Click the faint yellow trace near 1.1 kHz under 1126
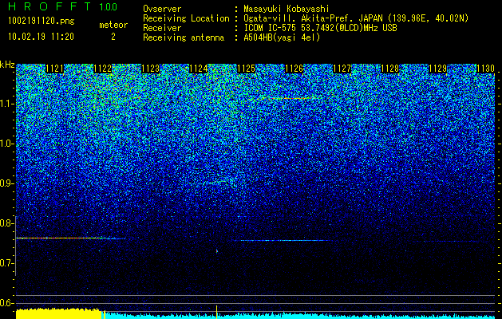The height and width of the screenshot is (319, 502). pos(285,98)
